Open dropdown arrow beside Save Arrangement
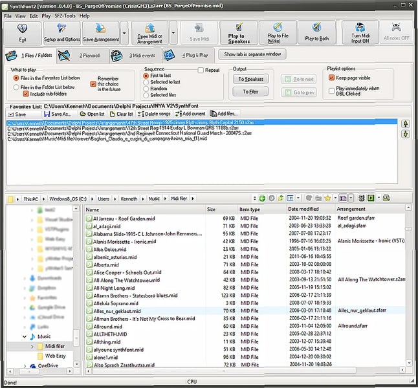Image resolution: width=418 pixels, height=388 pixels. click(x=124, y=32)
